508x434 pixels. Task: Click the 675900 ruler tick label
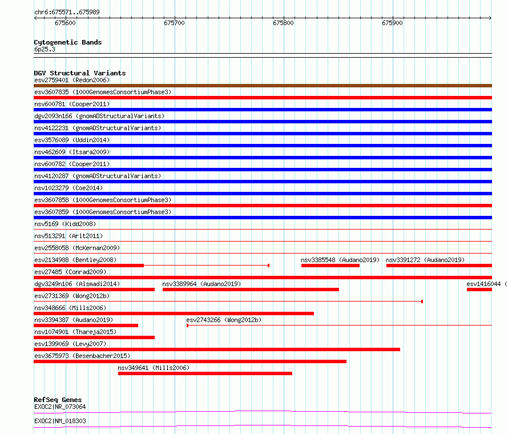(392, 23)
